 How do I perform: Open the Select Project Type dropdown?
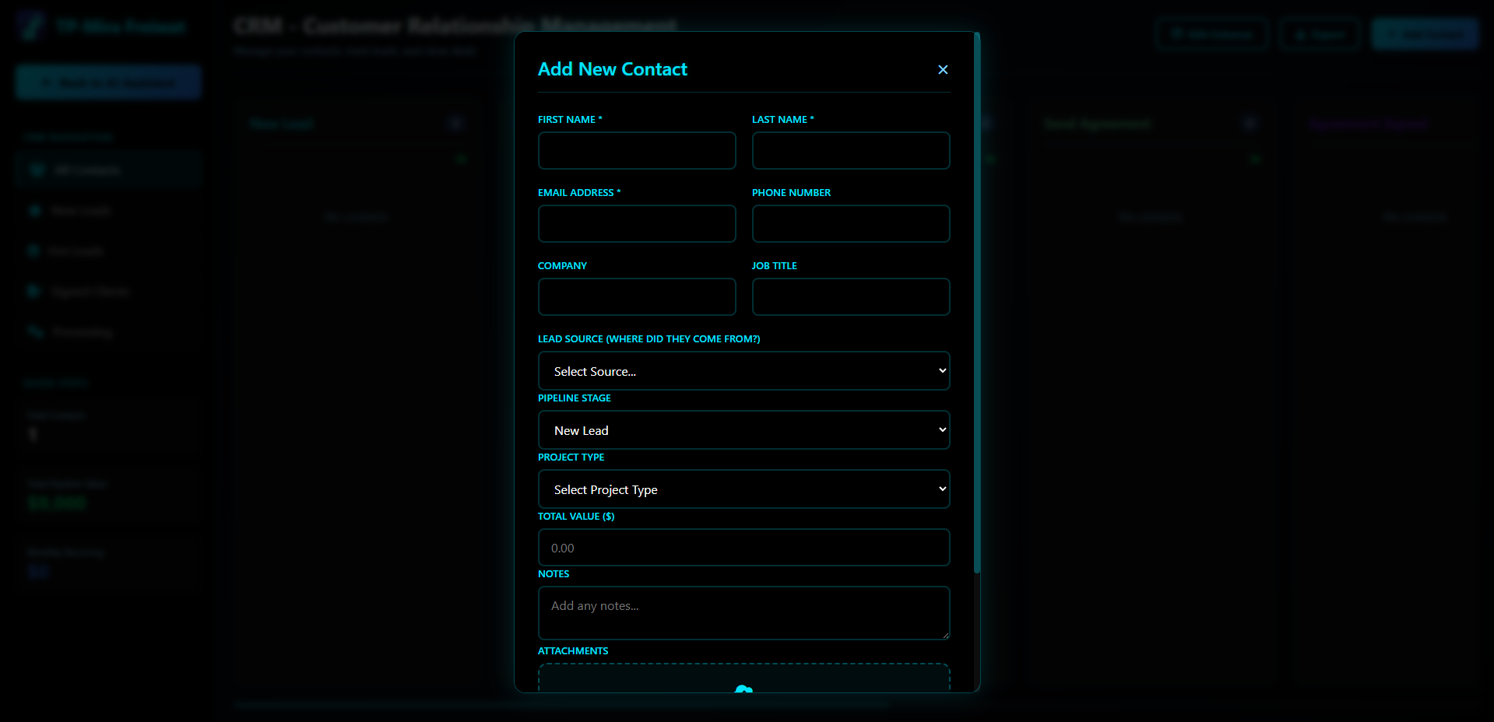tap(743, 489)
